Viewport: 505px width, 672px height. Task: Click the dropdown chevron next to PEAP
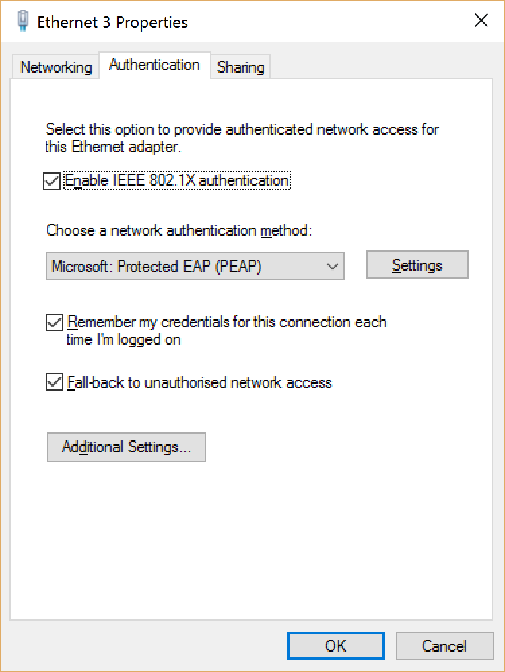click(331, 266)
